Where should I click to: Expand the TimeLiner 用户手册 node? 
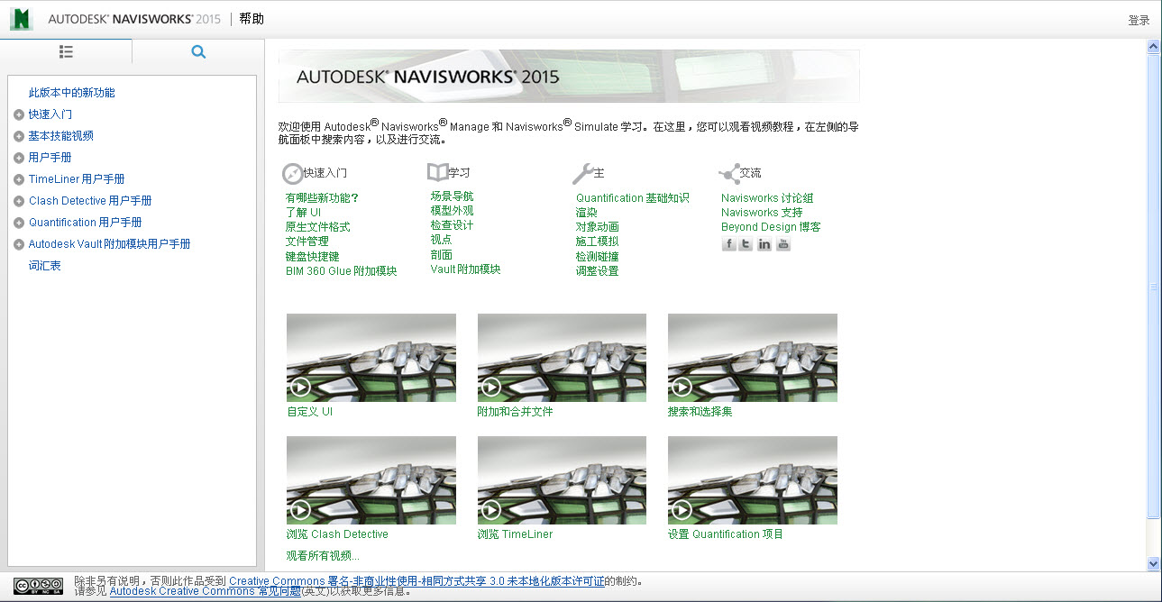(19, 179)
